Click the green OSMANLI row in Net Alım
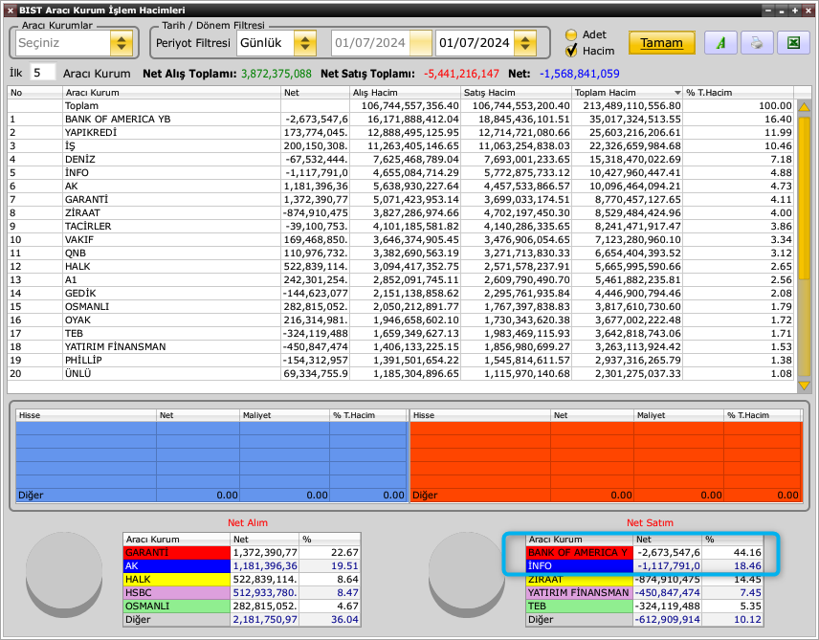The width and height of the screenshot is (819, 640). pos(242,607)
